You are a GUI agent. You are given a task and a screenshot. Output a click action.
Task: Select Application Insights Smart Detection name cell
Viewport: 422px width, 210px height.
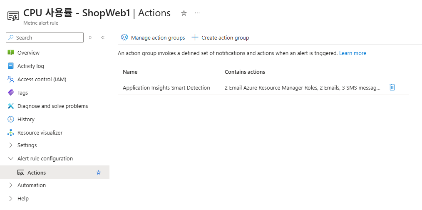point(166,87)
